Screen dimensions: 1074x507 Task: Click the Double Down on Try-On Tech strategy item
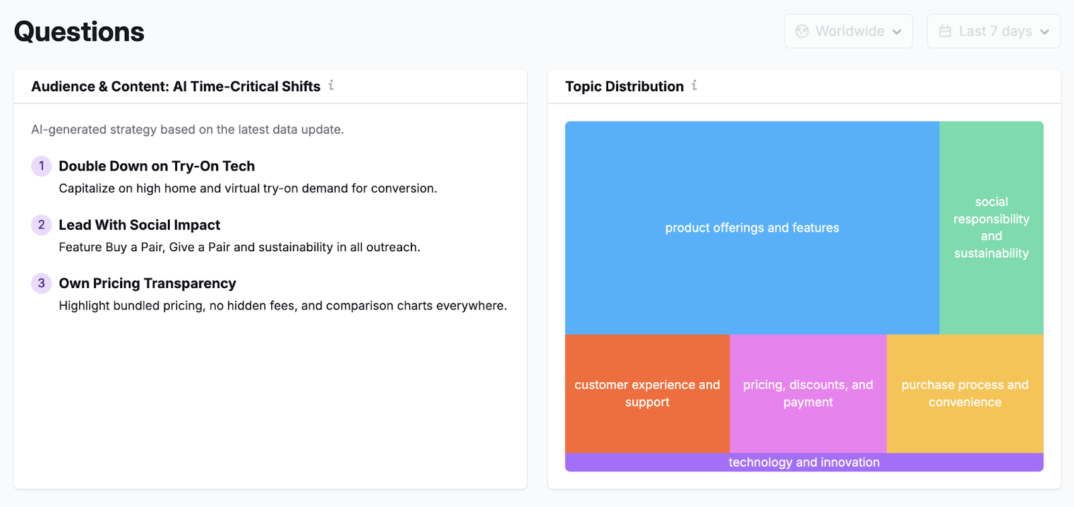157,166
